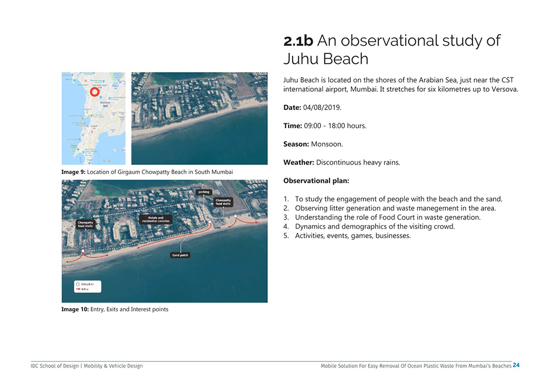The width and height of the screenshot is (550, 389).
Task: Click the 'Hotels and residential colonies' label
Action: (156, 219)
